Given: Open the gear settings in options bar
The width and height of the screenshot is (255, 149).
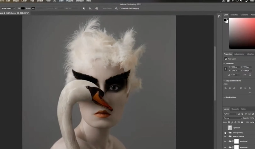Looking at the screenshot, I should point(116,8).
